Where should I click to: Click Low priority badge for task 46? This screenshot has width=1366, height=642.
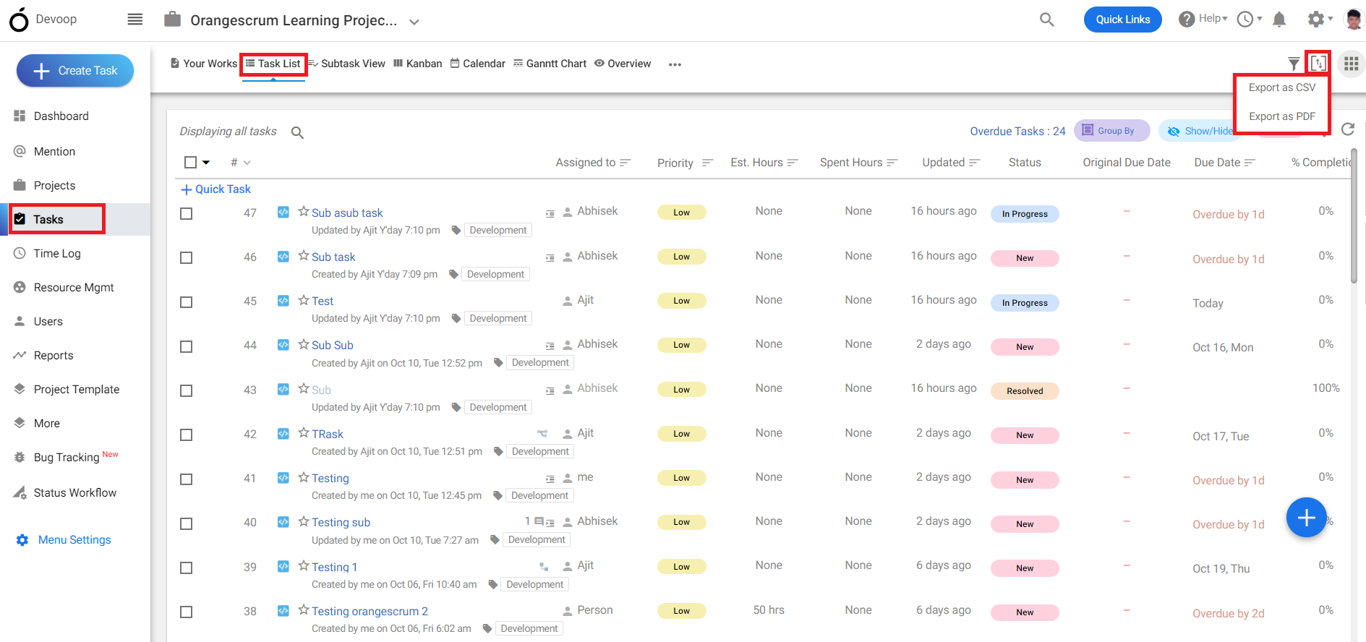681,257
